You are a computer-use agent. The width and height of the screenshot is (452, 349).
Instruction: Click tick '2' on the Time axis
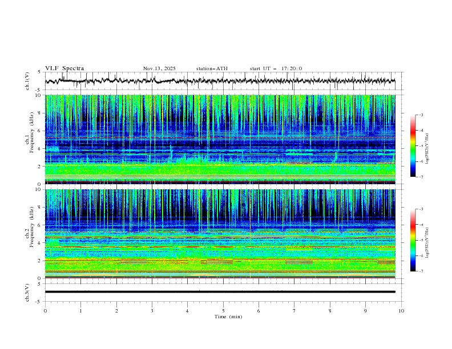click(116, 311)
